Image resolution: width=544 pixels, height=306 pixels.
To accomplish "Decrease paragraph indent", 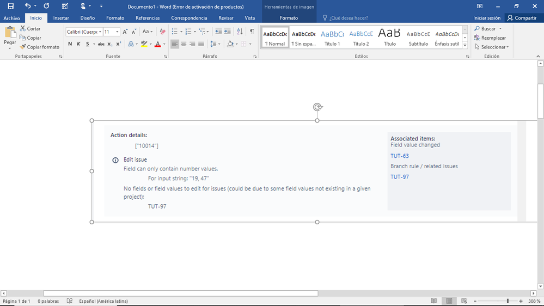I will (218, 32).
